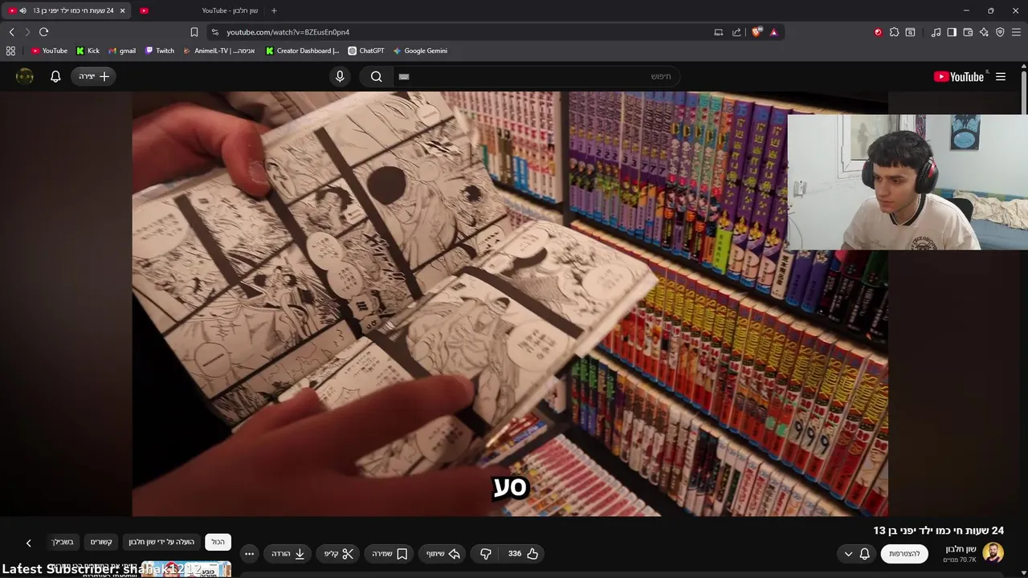Toggle the browser sidebar panel

tap(952, 32)
